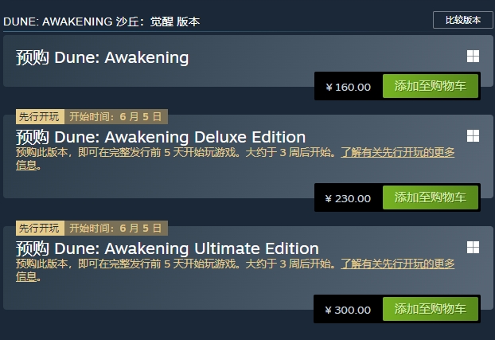495x340 pixels.
Task: Click the DUNE: AWAKENING 沙丘：觉醒 版本 heading
Action: pyautogui.click(x=101, y=21)
